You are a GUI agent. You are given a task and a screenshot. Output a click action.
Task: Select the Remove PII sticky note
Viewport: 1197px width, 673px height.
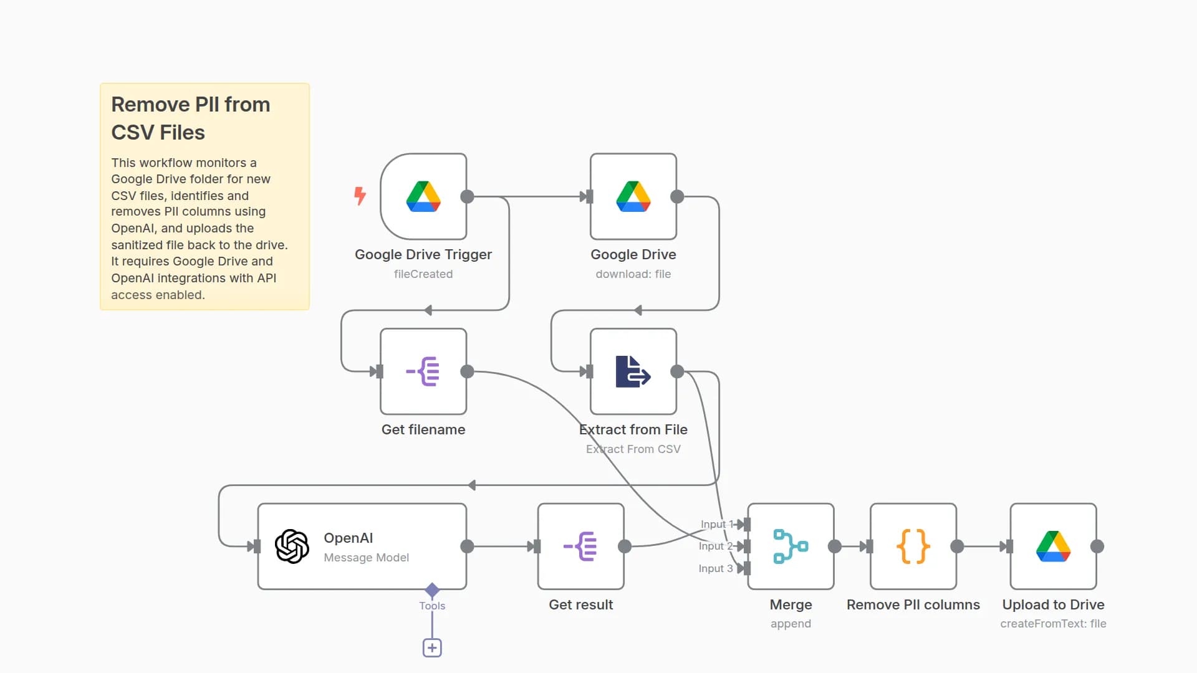tap(204, 196)
